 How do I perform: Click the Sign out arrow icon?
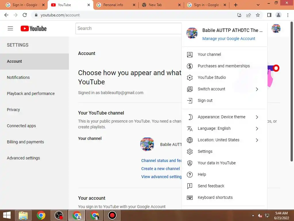point(190,100)
